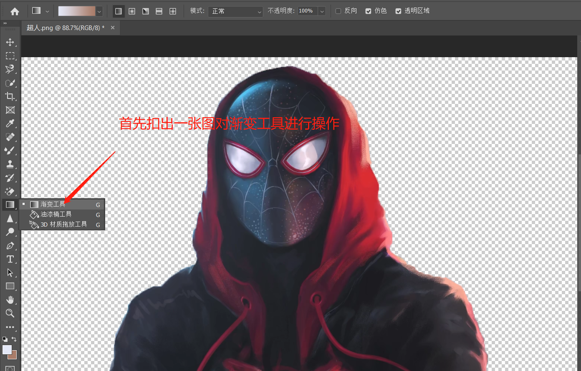Select the Sharpen triangle tool
This screenshot has width=581, height=371.
point(10,218)
